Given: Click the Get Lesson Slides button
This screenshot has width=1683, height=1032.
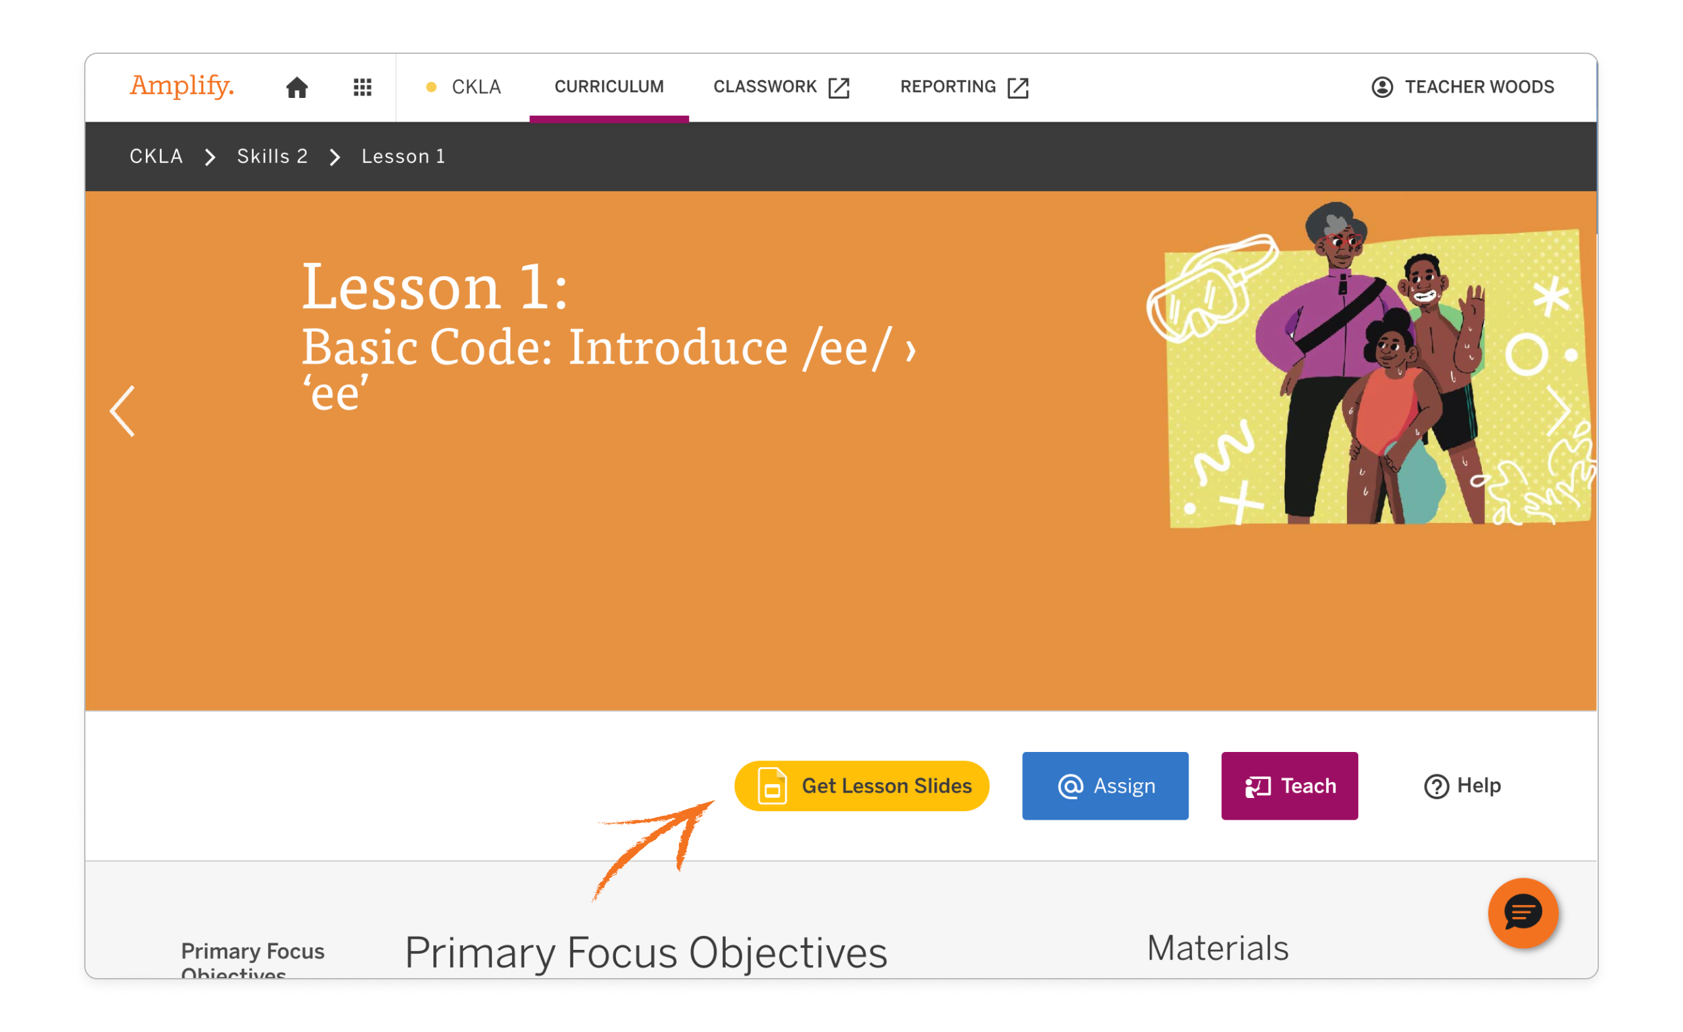Looking at the screenshot, I should coord(861,786).
